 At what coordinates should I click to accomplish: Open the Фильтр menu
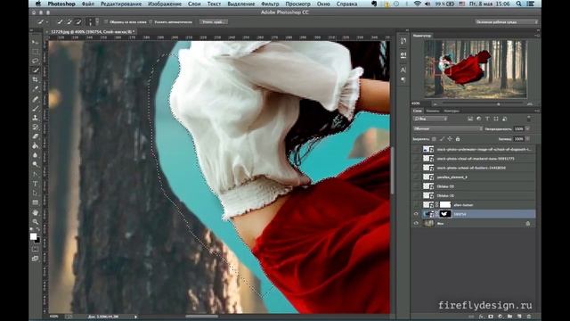(270, 4)
